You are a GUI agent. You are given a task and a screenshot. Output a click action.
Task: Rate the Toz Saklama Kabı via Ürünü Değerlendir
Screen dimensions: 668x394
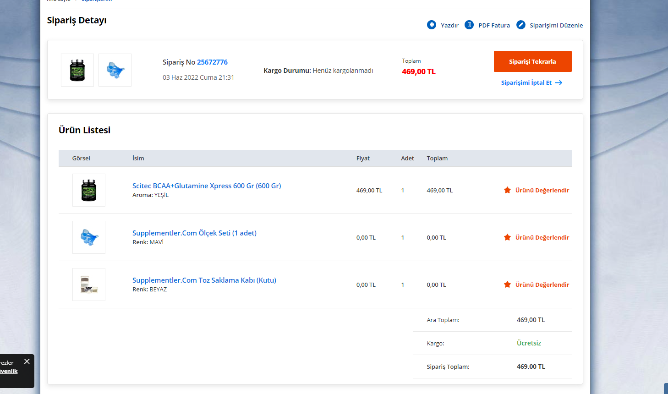tap(542, 285)
